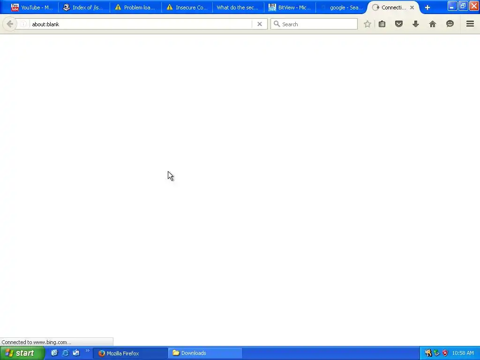Go to Home page icon
The height and width of the screenshot is (360, 480).
[x=433, y=24]
